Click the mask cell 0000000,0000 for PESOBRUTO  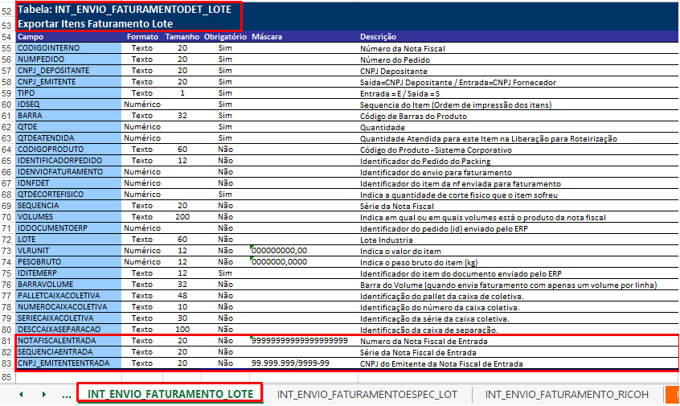pos(304,262)
